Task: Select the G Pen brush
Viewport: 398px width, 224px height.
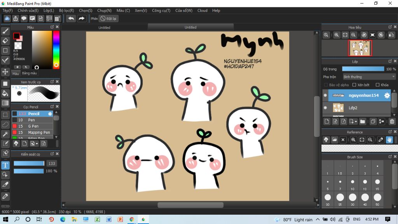Action: 32,126
